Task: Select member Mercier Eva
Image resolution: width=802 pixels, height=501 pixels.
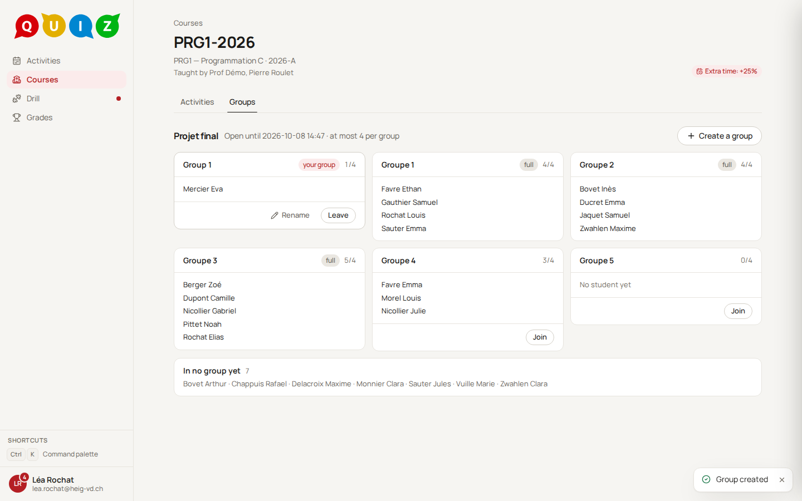Action: (x=203, y=189)
